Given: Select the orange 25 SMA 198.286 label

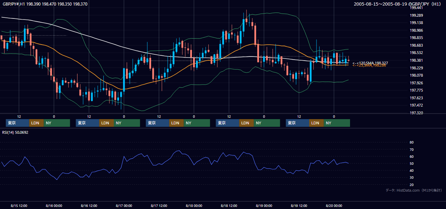Looking at the screenshot, I should click(x=369, y=65).
